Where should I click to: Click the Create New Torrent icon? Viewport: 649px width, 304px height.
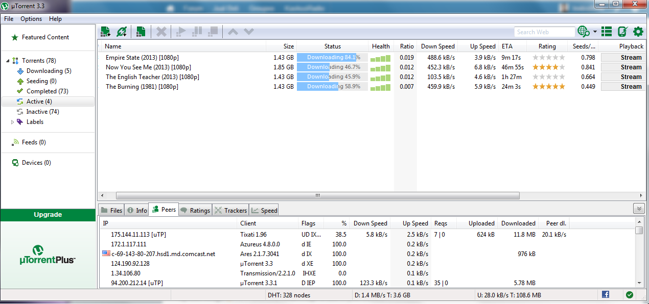coord(141,32)
